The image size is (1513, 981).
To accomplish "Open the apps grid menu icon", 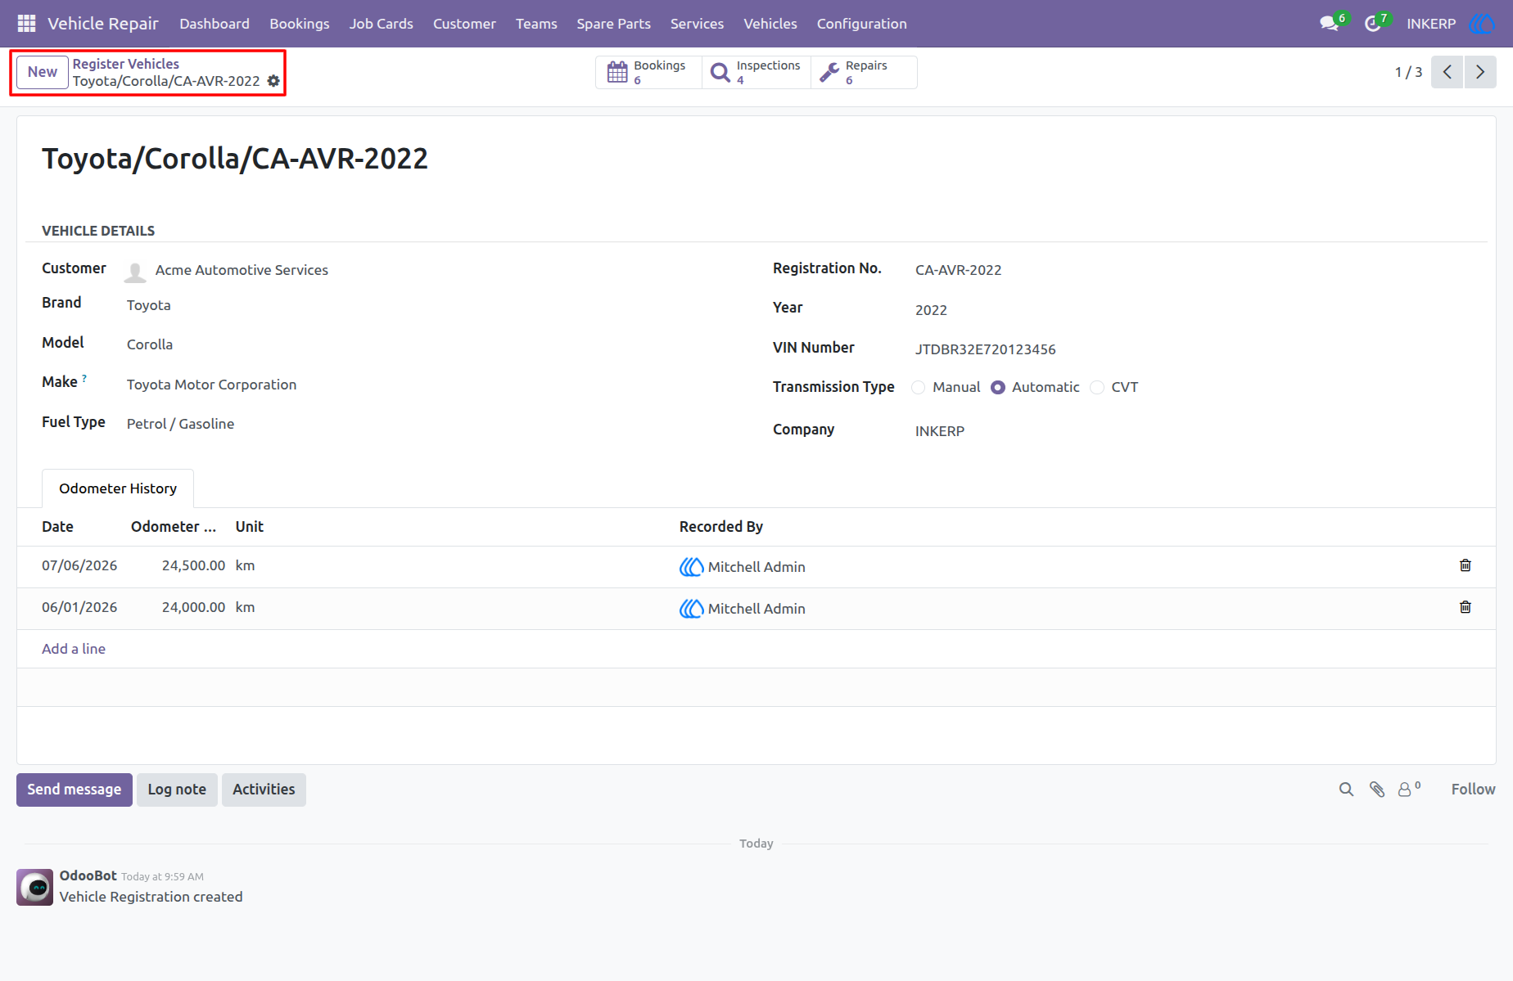I will tap(26, 24).
